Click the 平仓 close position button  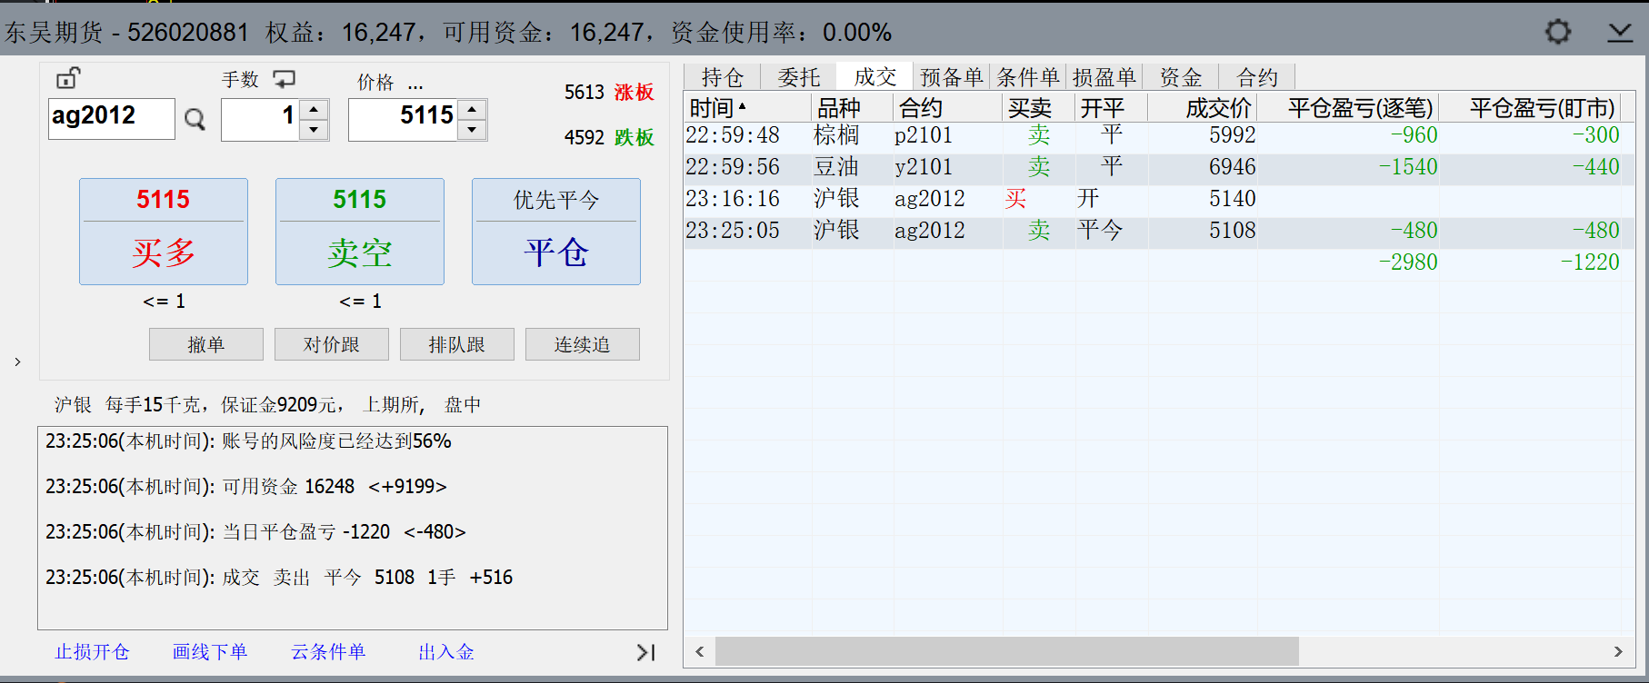556,232
